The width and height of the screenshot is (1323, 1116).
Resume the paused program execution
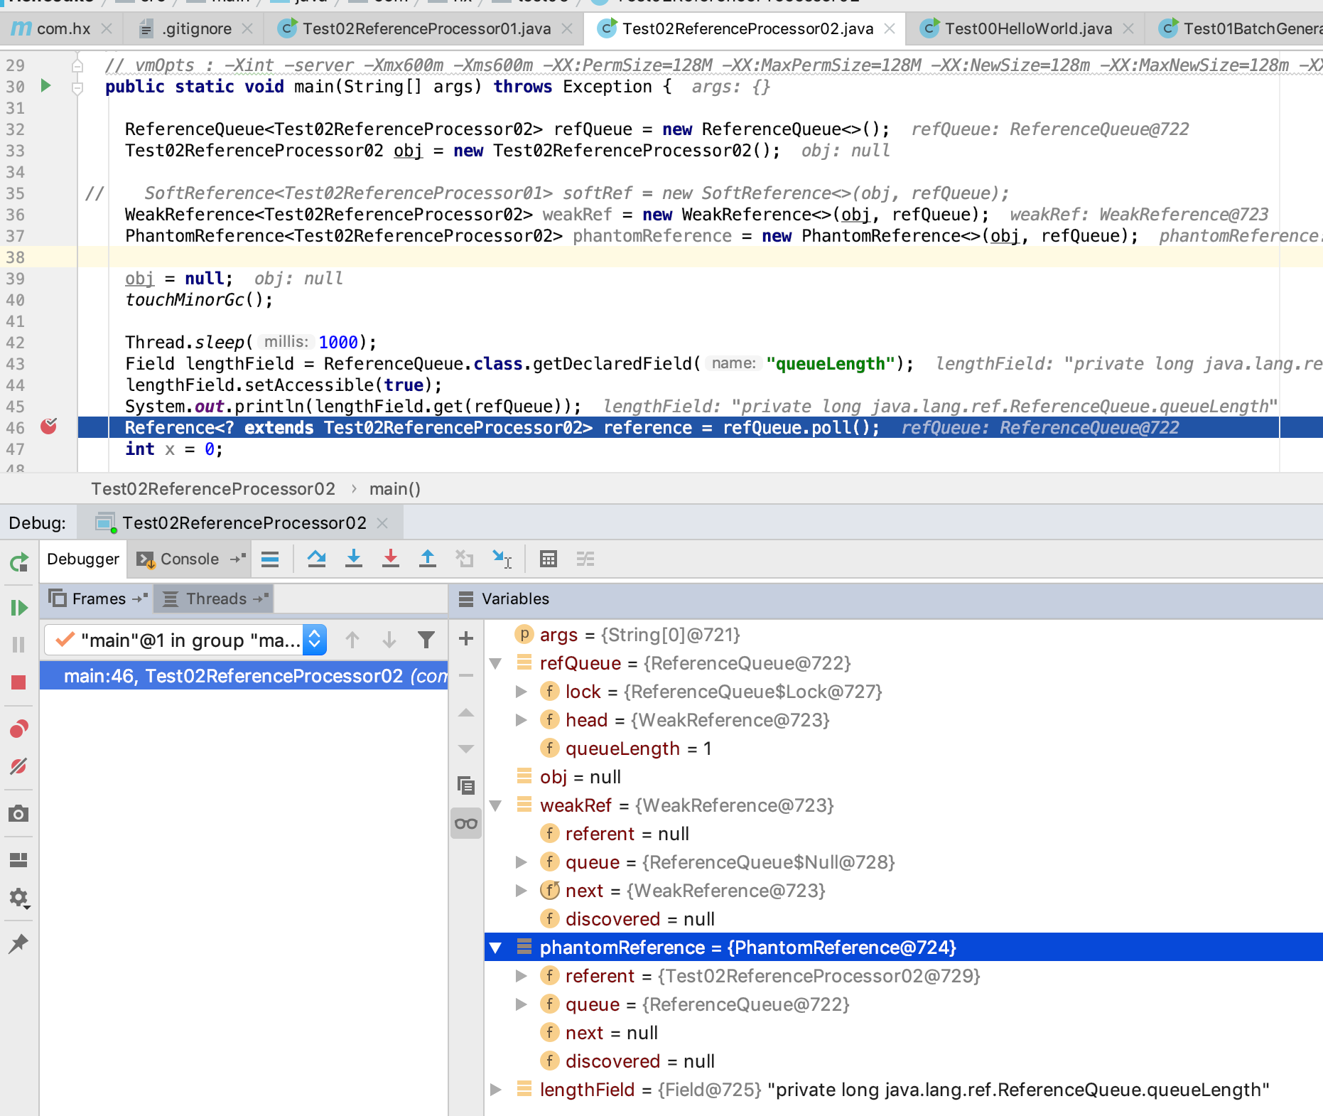tap(19, 608)
